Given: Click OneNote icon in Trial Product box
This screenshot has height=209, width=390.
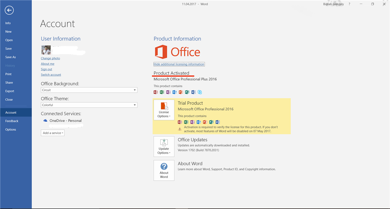Looking at the screenshot, I should click(x=192, y=122).
